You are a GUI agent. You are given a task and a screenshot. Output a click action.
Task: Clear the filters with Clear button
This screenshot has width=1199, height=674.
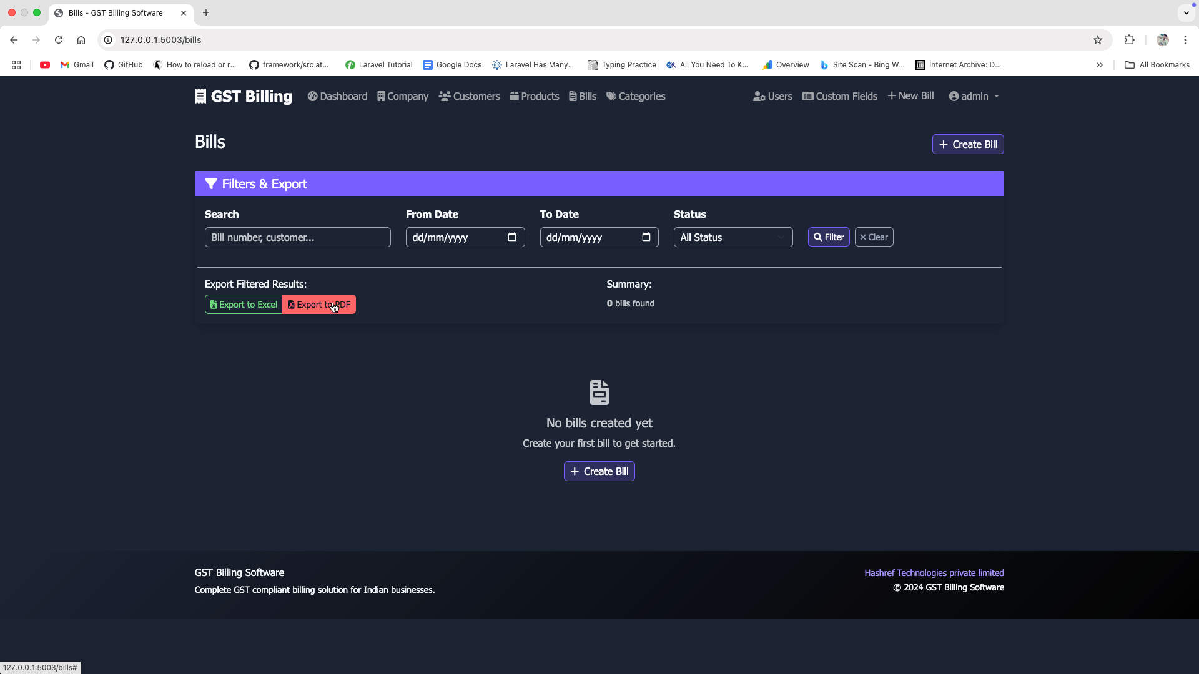[x=874, y=237]
